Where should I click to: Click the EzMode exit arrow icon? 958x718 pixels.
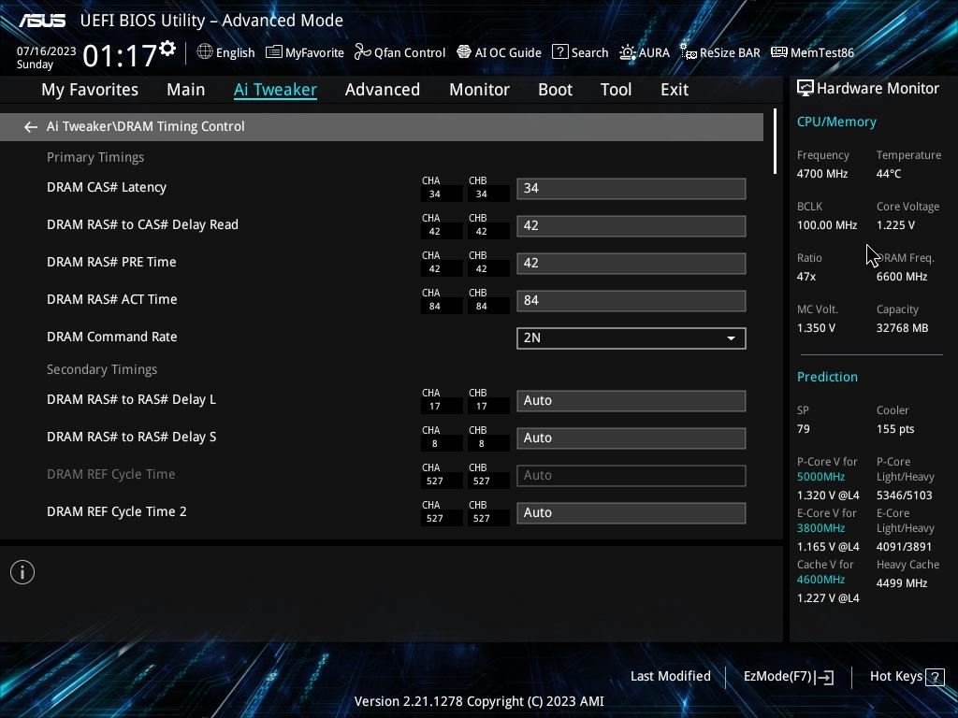point(824,677)
